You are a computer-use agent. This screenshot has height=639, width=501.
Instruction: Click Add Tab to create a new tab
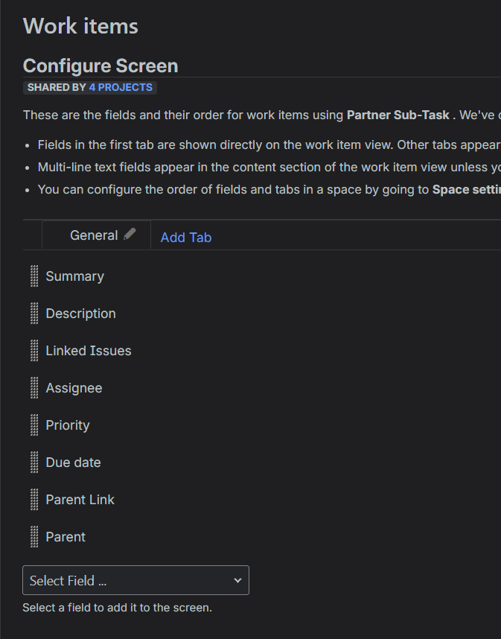185,237
